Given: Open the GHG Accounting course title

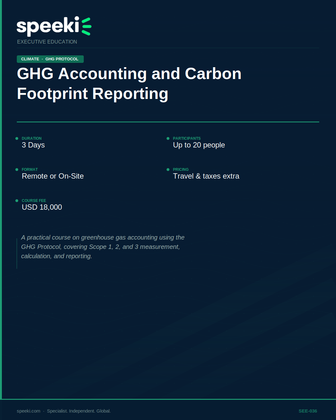Looking at the screenshot, I should coord(129,83).
